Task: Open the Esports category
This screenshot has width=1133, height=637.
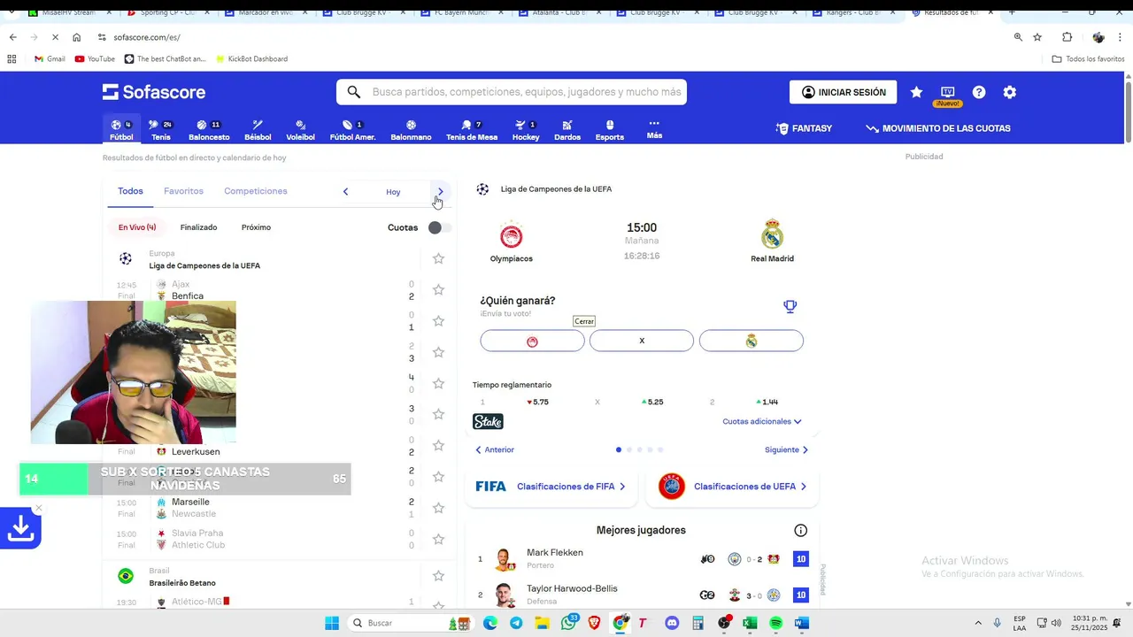Action: 610,130
